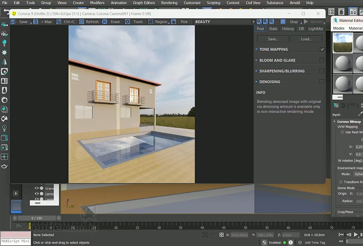Click the zoom-in magnifier icon in VFB
This screenshot has width=363, height=246.
tap(259, 22)
